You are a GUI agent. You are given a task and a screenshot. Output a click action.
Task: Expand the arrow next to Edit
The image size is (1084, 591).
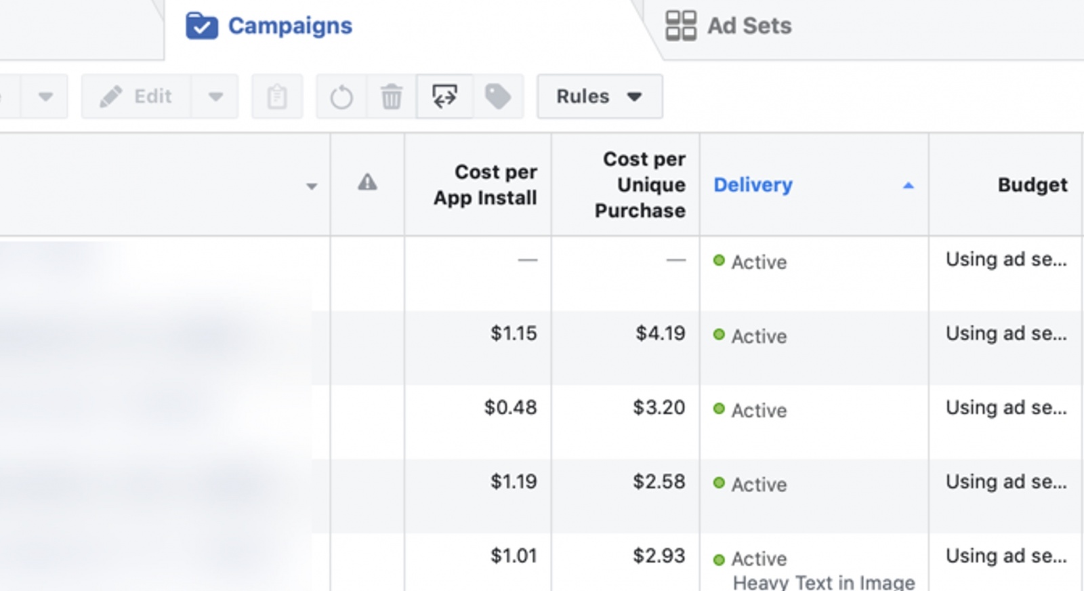(x=215, y=97)
